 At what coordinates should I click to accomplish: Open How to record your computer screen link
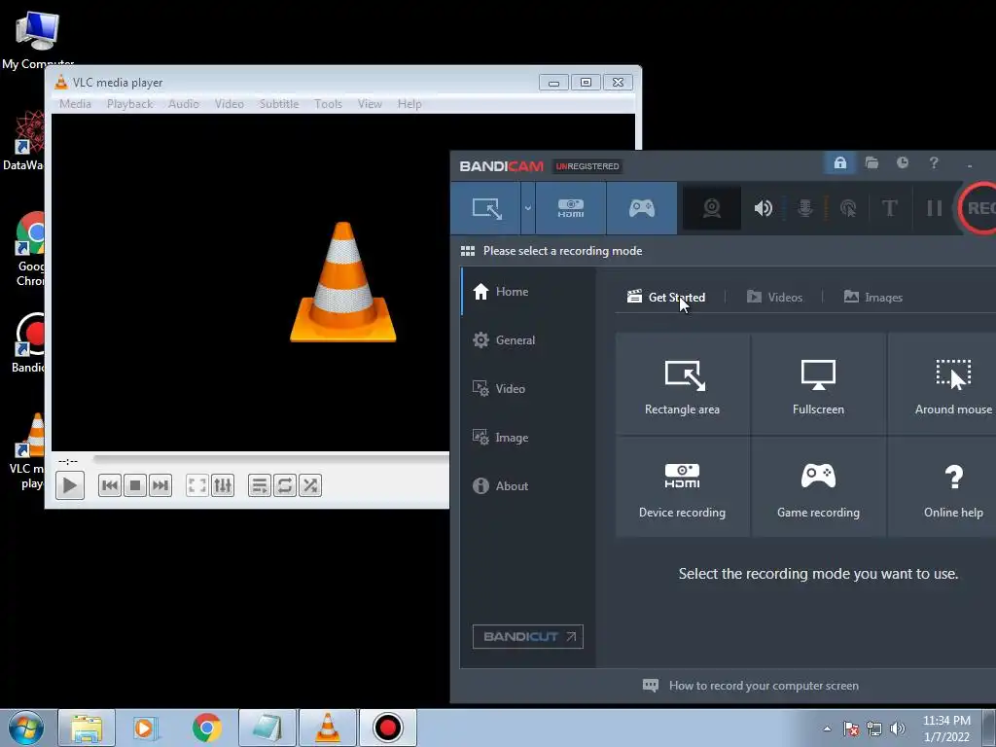pyautogui.click(x=751, y=686)
